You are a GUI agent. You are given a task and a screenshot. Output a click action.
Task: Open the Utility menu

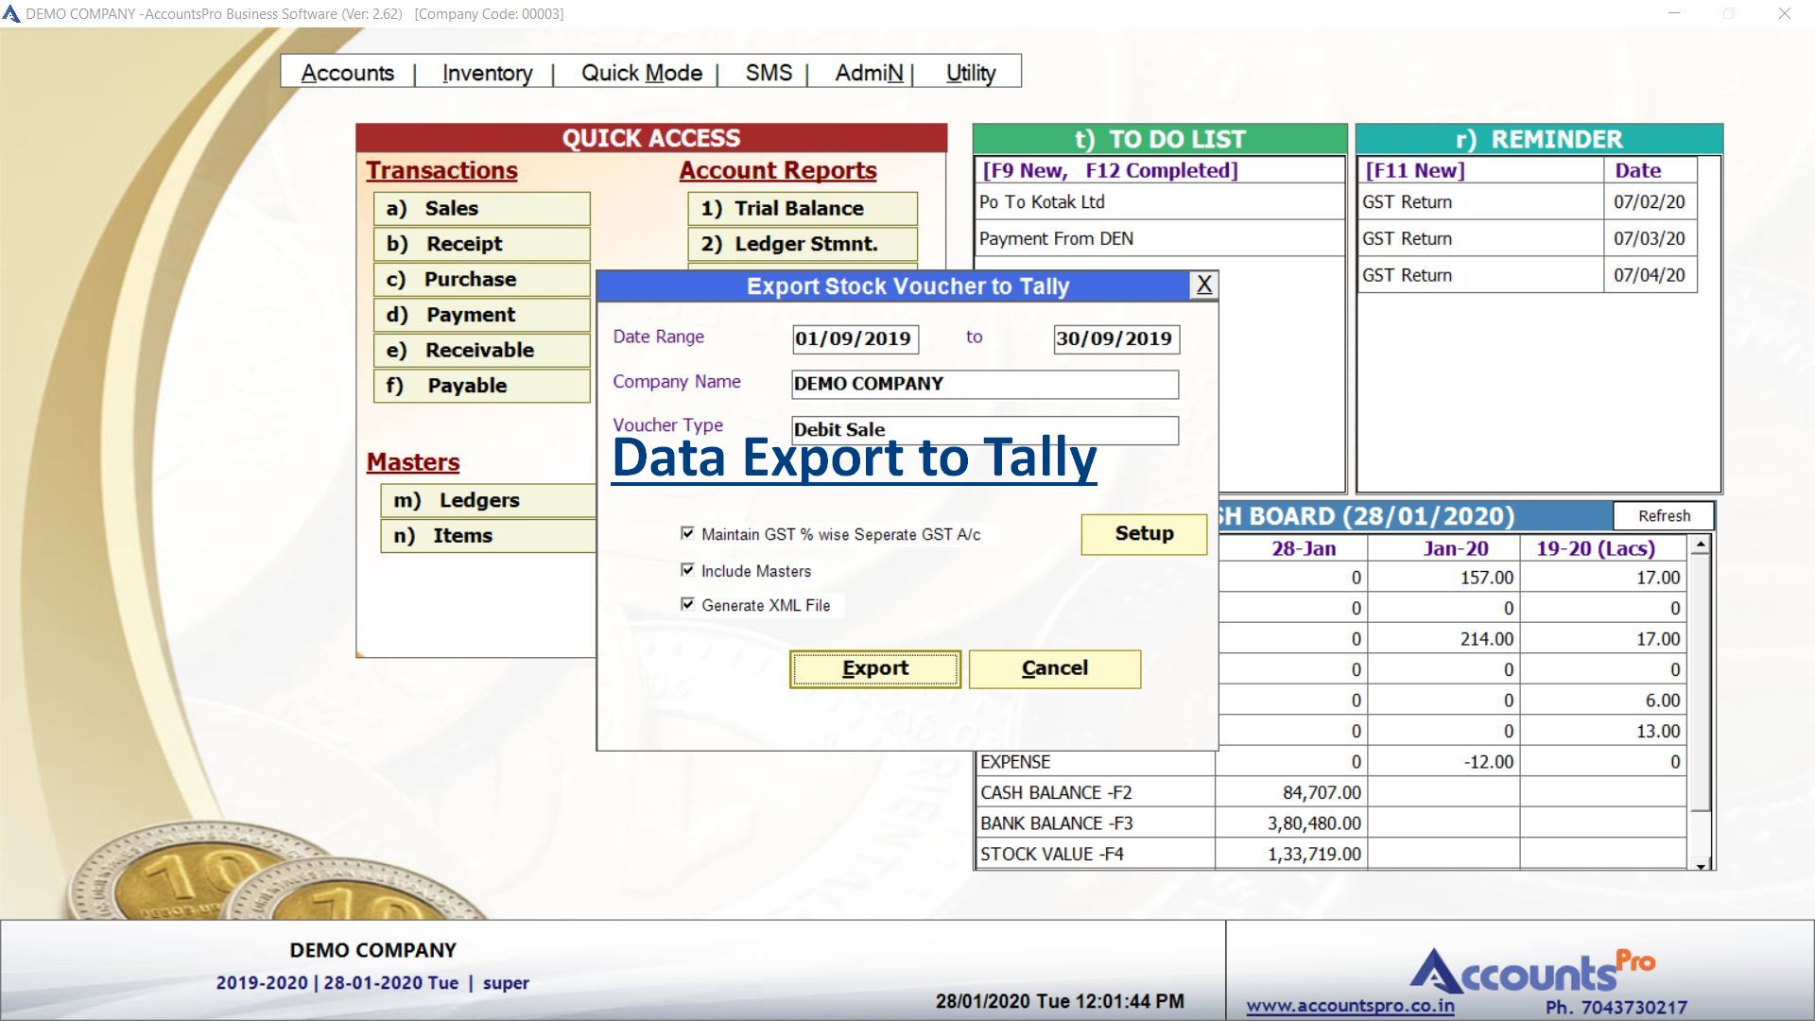click(x=970, y=73)
